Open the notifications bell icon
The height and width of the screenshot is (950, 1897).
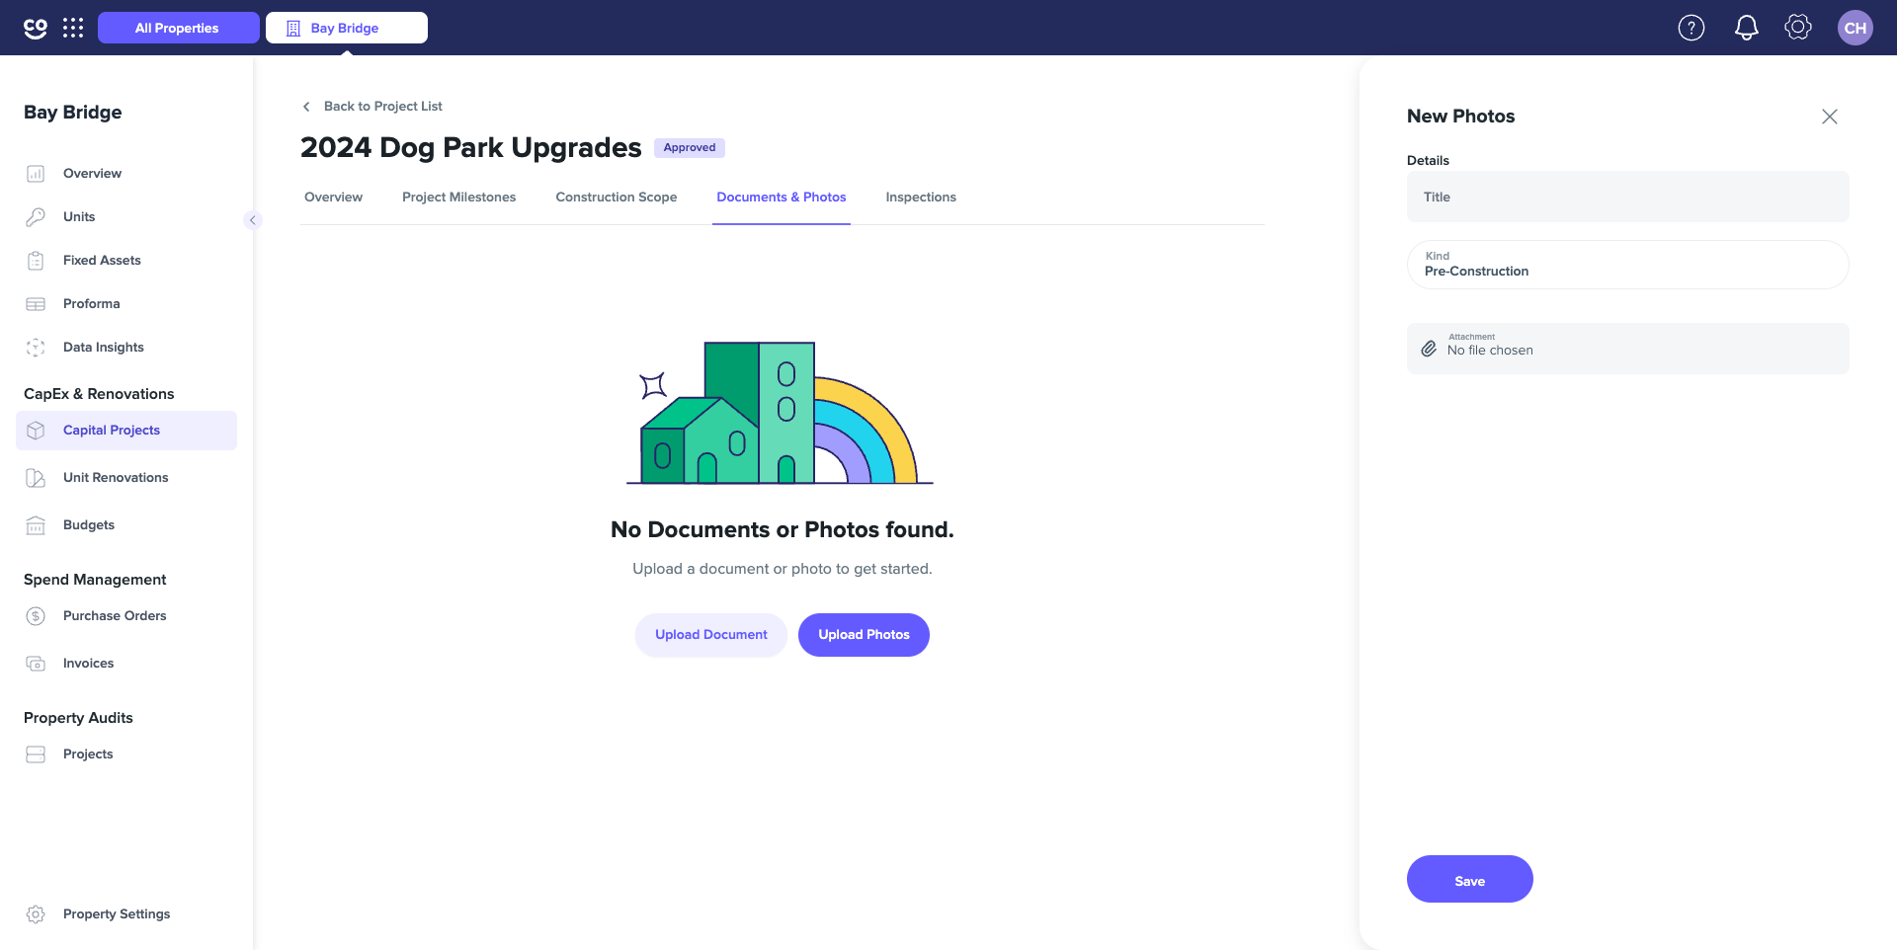pyautogui.click(x=1746, y=28)
